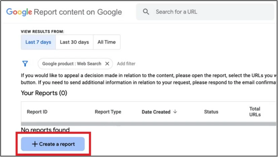Select the All Time tab
Image resolution: width=278 pixels, height=157 pixels.
[107, 42]
